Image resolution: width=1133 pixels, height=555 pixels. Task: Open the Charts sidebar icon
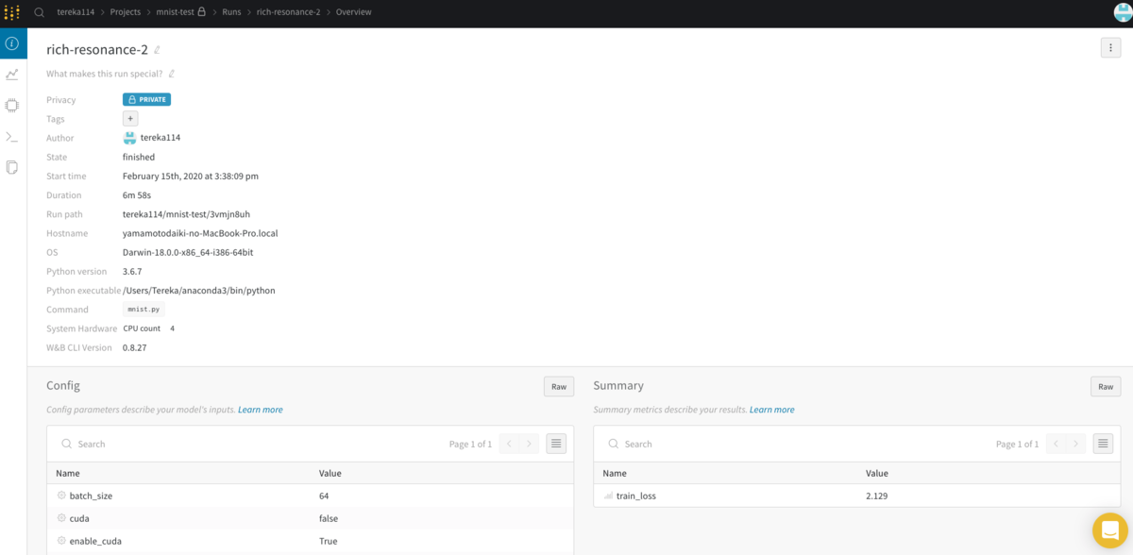coord(12,75)
